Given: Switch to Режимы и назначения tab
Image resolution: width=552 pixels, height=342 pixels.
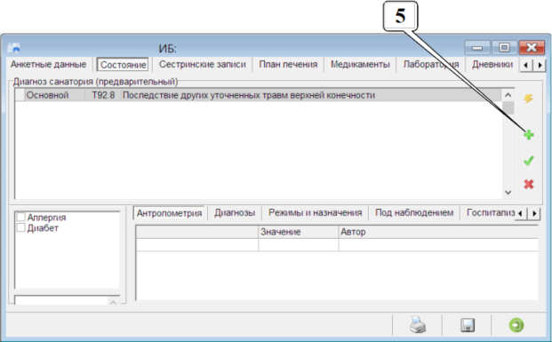Looking at the screenshot, I should coord(315,213).
